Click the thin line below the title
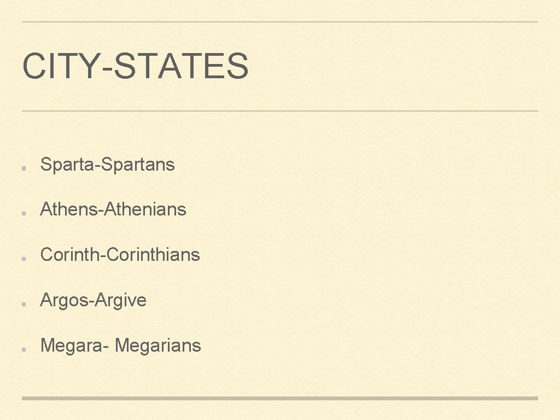This screenshot has height=420, width=560. tap(280, 111)
